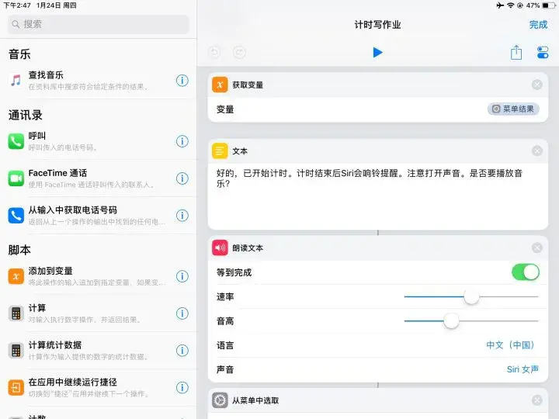The image size is (559, 419).
Task: Show info for 添加到变量 action
Action: click(x=182, y=276)
